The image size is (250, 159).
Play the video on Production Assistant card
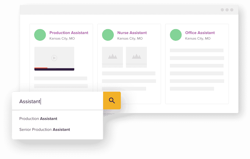click(x=54, y=58)
